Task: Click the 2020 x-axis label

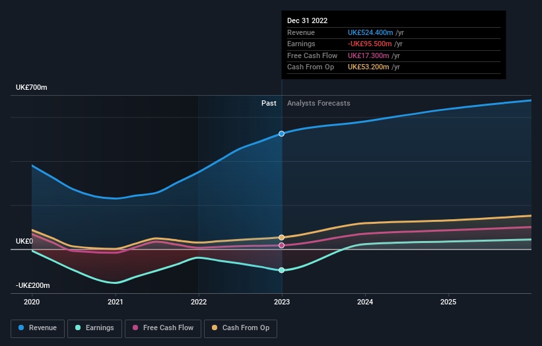Action: click(x=32, y=302)
